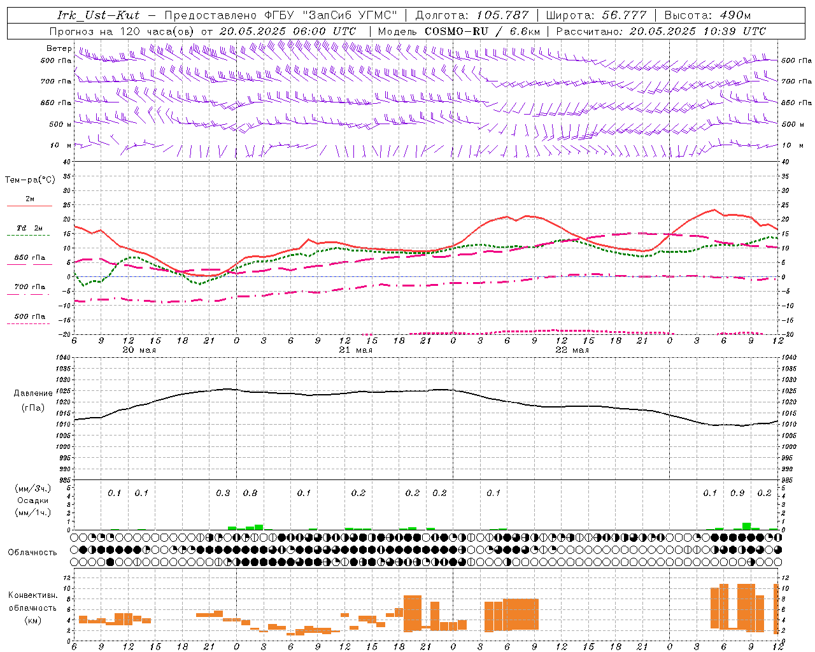
Task: Click the Модель COSMO-RU / 6.6км label
Action: click(x=459, y=31)
